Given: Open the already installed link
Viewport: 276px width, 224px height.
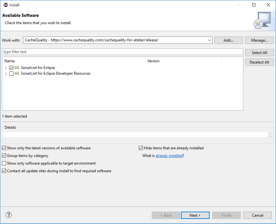Looking at the screenshot, I should point(169,156).
